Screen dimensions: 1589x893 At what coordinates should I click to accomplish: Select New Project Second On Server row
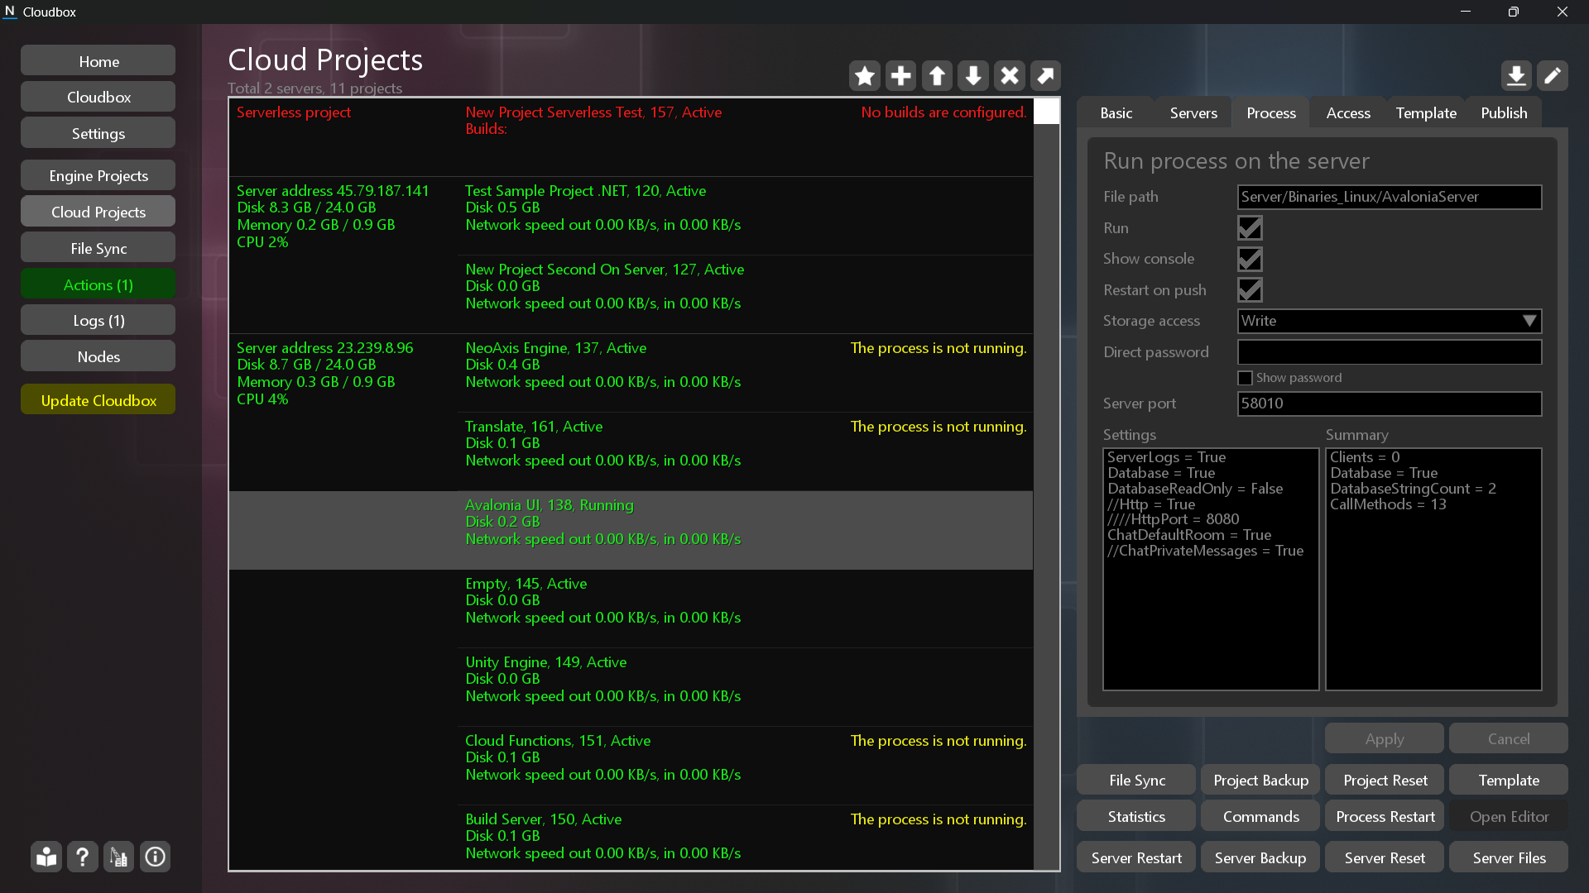coord(745,294)
